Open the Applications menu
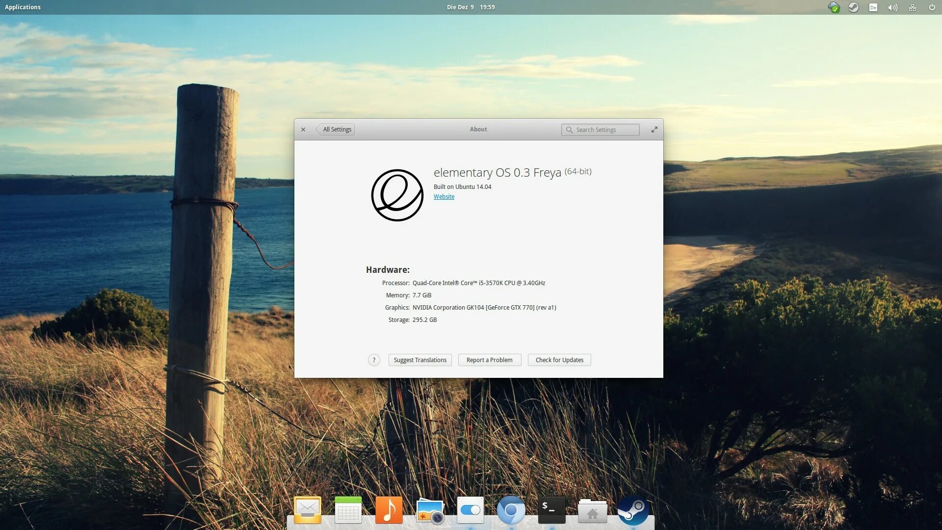This screenshot has width=942, height=530. click(x=23, y=7)
